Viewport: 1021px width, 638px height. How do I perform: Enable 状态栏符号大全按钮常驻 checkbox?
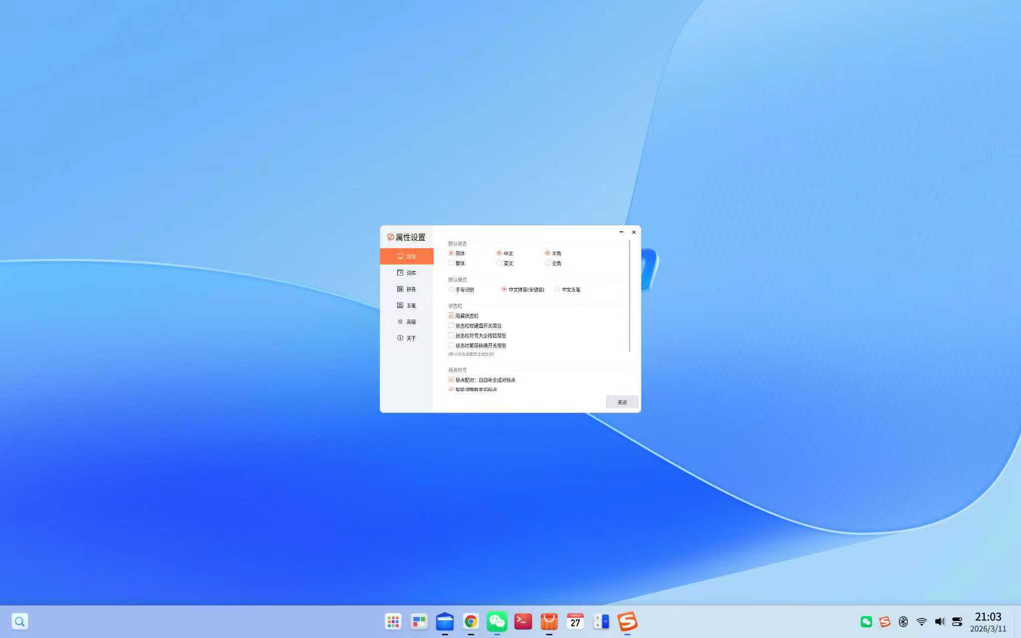(451, 335)
